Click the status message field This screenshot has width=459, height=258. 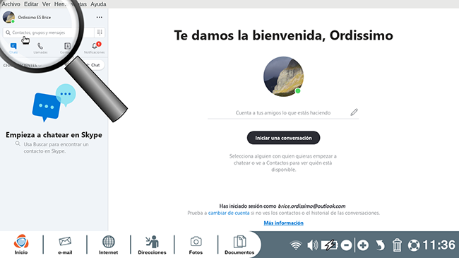[x=283, y=113]
